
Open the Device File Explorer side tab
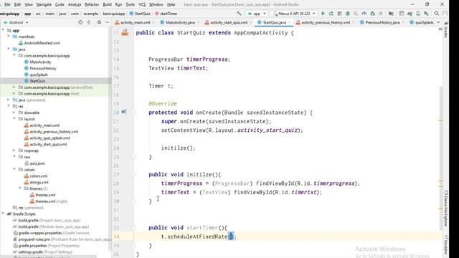[446, 209]
